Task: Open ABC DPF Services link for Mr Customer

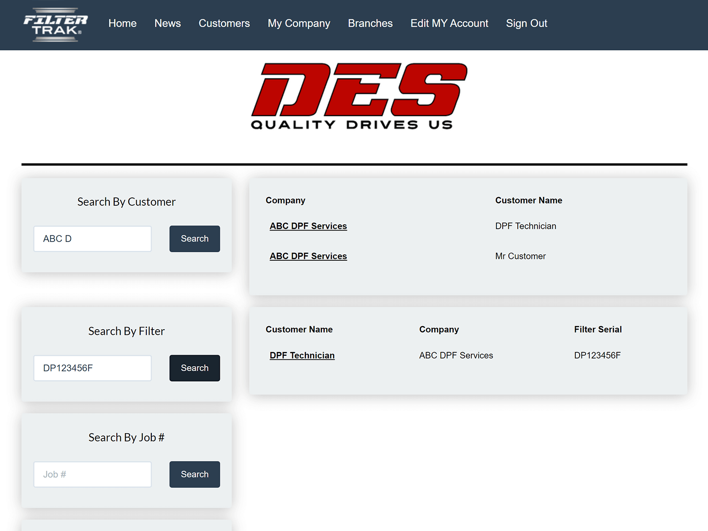Action: [308, 256]
